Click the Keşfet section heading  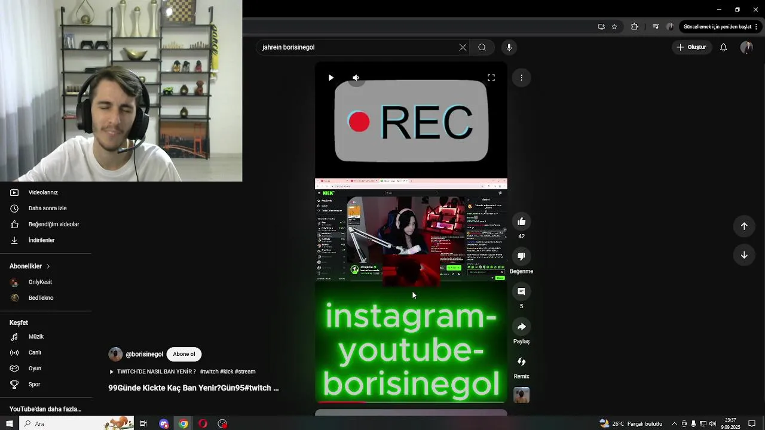(x=19, y=322)
